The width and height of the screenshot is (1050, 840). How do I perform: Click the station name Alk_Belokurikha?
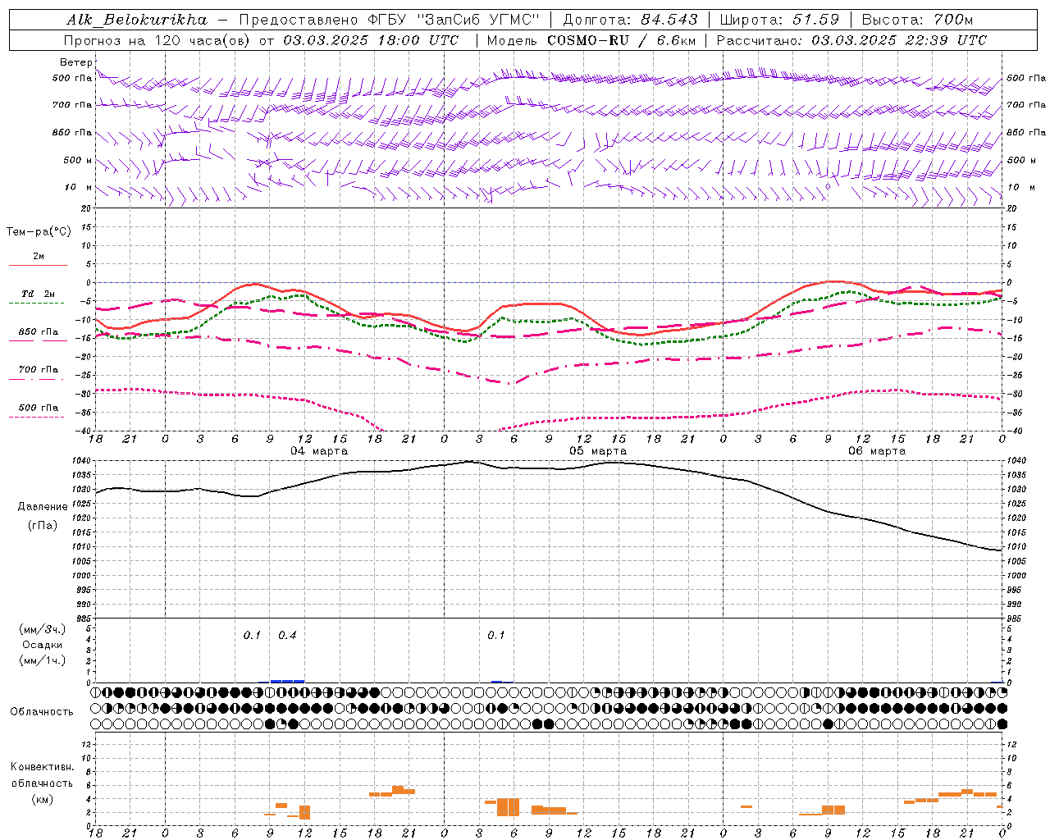tap(137, 20)
